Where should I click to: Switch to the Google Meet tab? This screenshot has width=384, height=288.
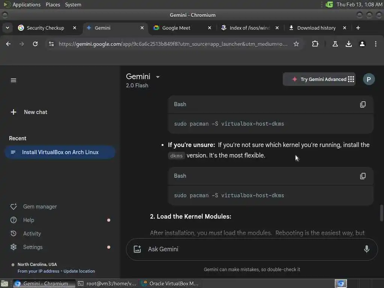point(182,28)
